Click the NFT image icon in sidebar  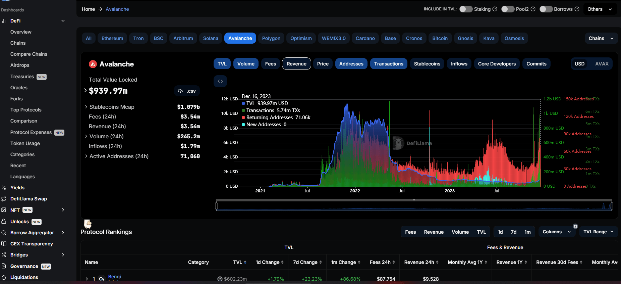pyautogui.click(x=4, y=210)
